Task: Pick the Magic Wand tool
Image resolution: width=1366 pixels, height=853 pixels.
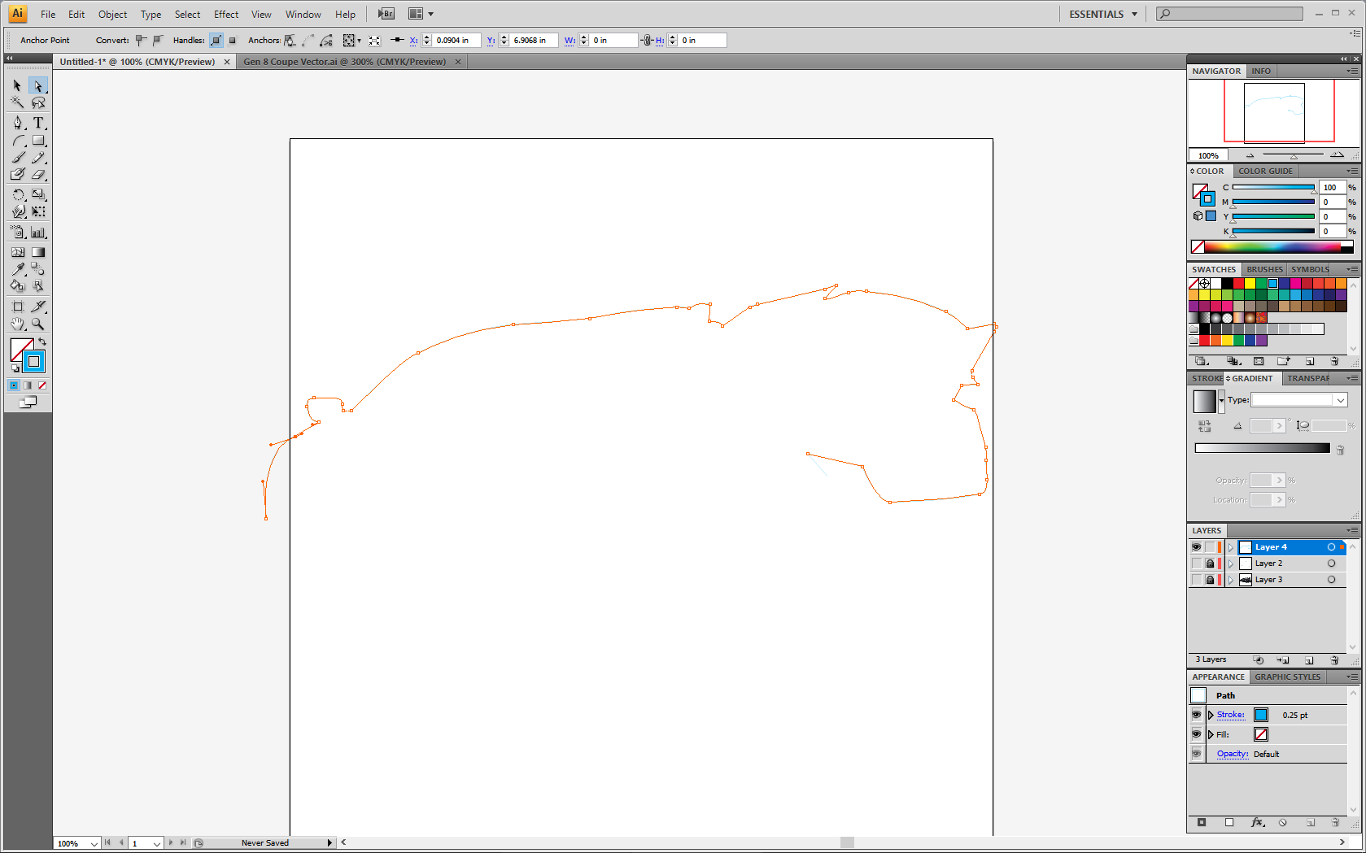Action: coord(17,102)
